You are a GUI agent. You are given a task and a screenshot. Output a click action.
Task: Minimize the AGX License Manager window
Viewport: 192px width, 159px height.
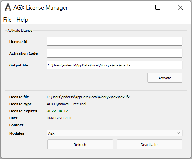pyautogui.click(x=136, y=7)
